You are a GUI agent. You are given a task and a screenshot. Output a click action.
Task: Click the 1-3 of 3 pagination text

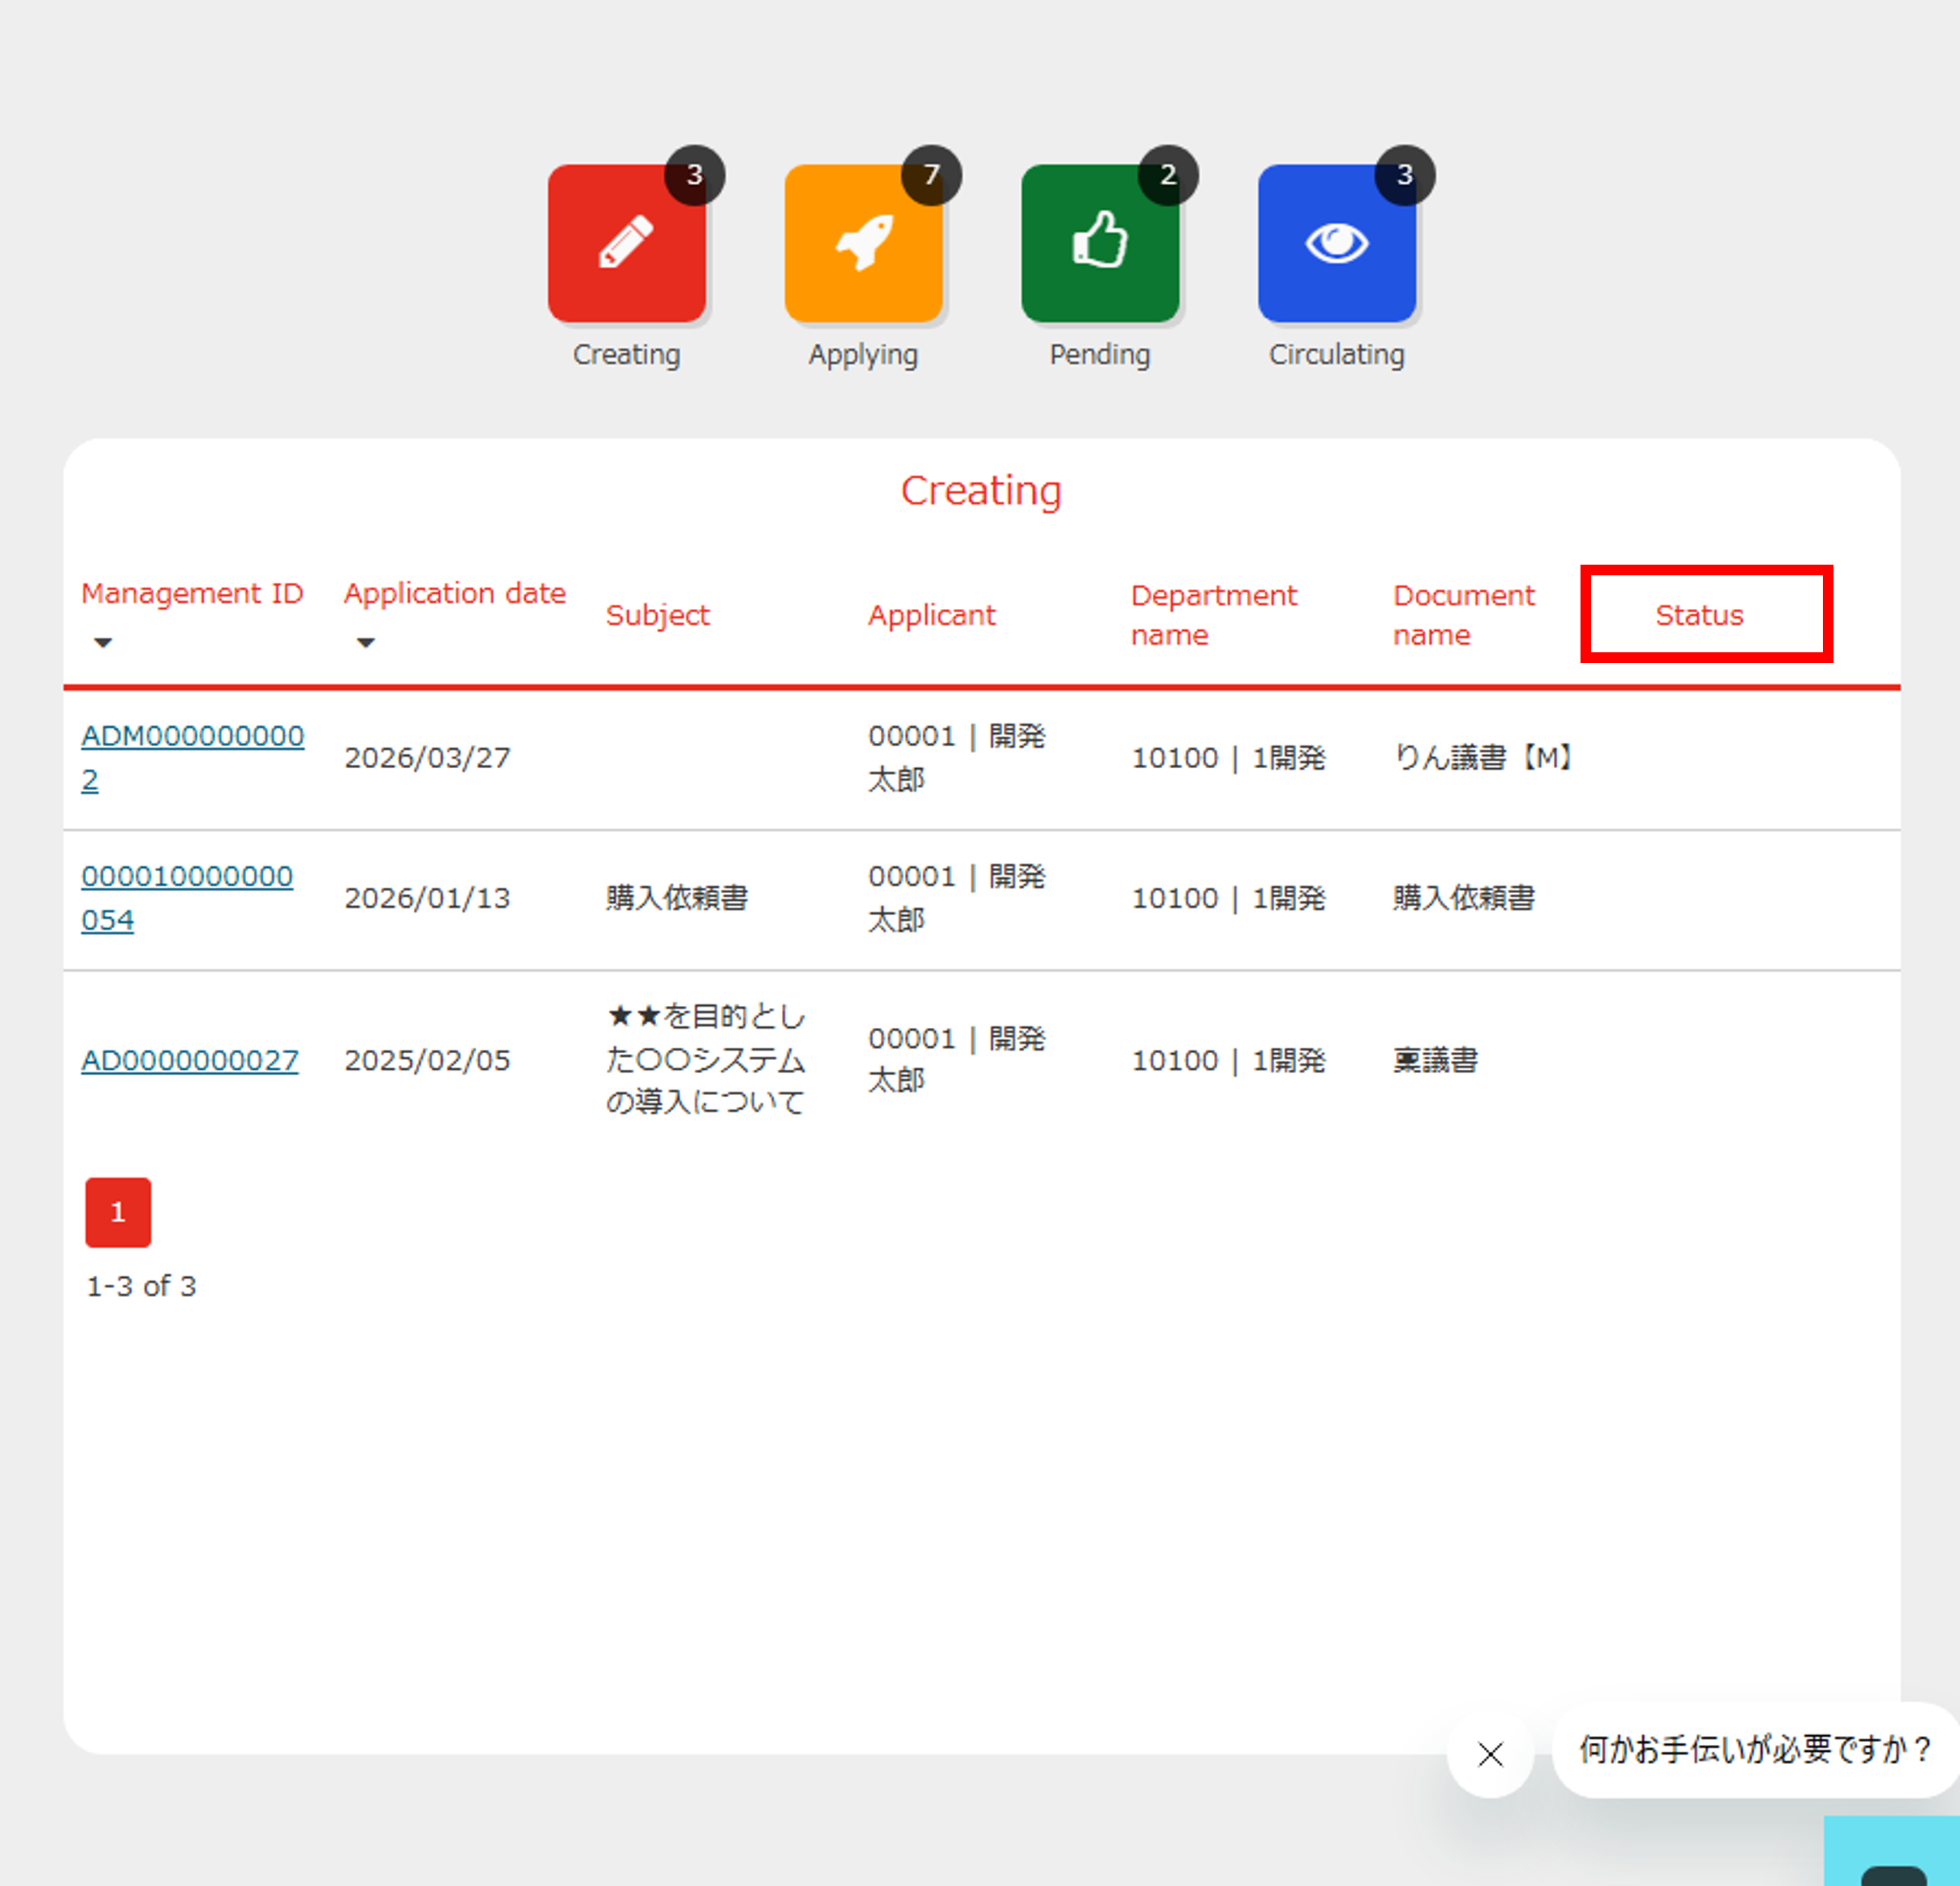141,1286
